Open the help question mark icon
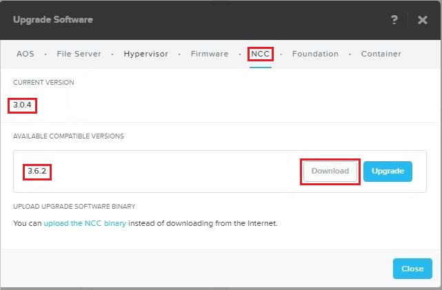The height and width of the screenshot is (290, 442). [394, 20]
